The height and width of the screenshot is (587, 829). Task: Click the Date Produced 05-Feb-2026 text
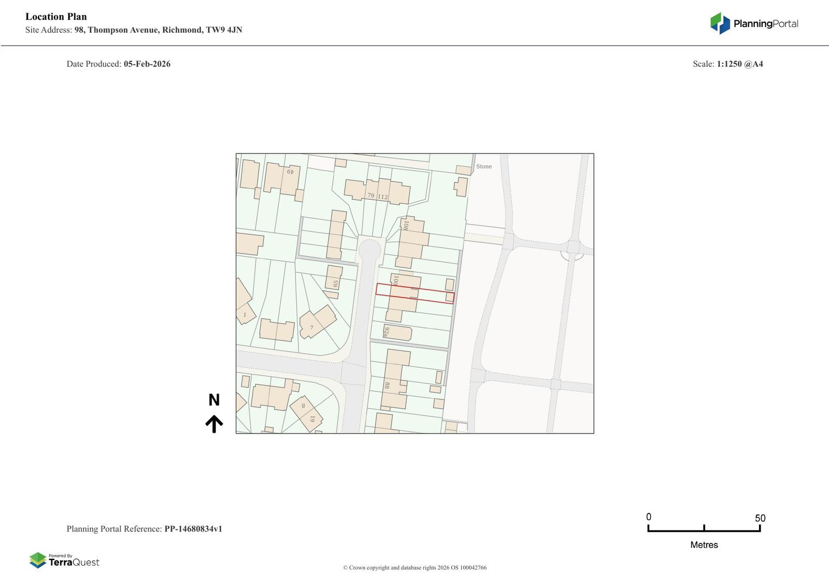coord(118,64)
